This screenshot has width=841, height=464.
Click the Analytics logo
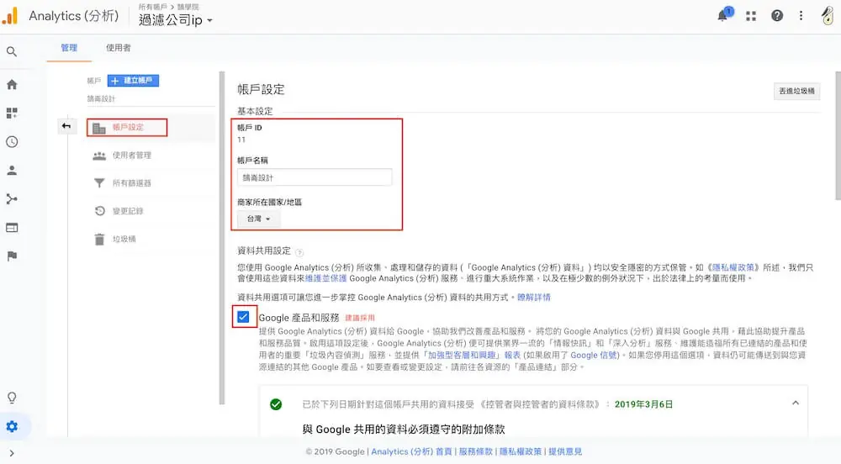click(x=11, y=15)
